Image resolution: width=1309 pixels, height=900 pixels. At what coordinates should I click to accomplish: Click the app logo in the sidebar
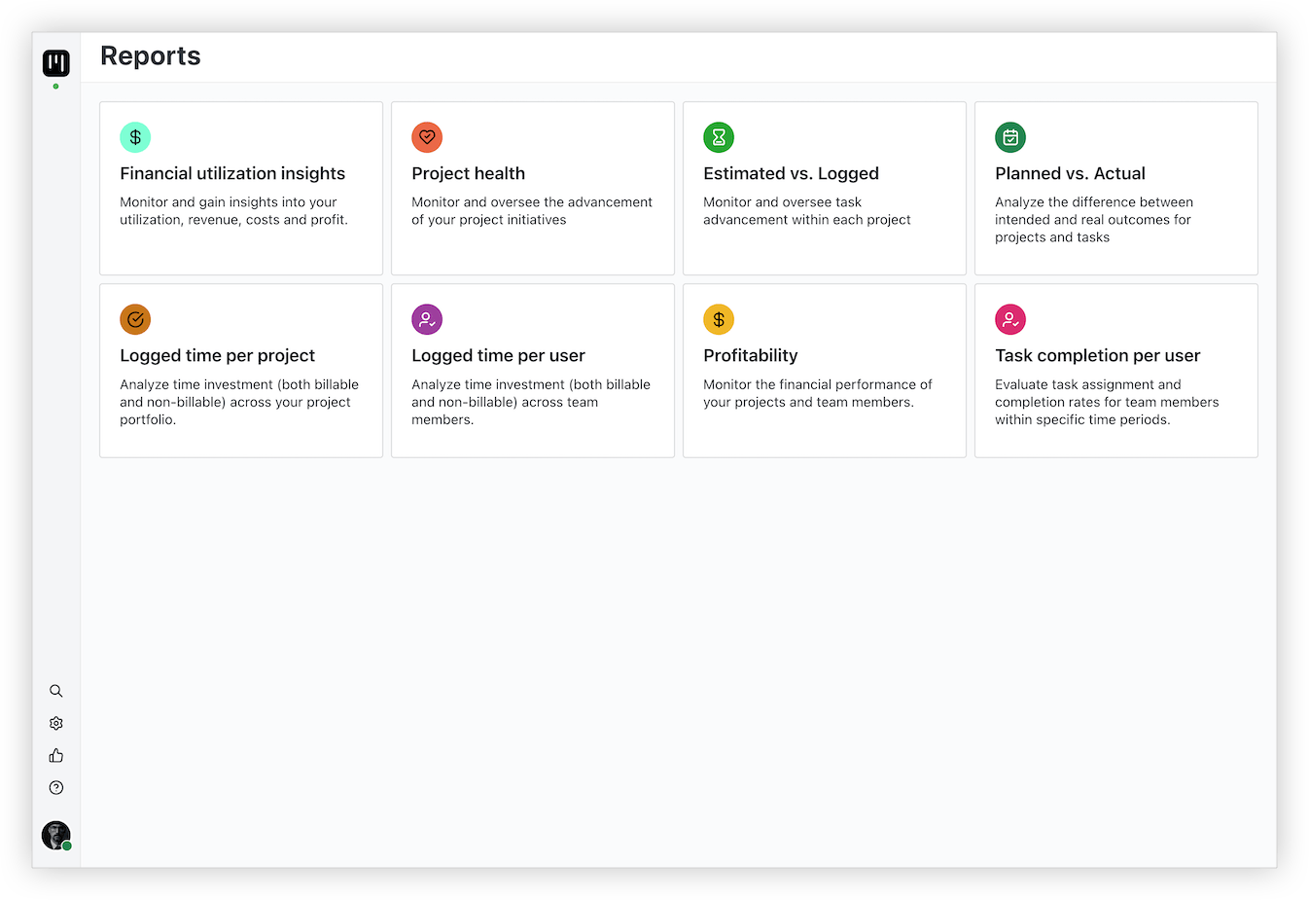click(56, 63)
